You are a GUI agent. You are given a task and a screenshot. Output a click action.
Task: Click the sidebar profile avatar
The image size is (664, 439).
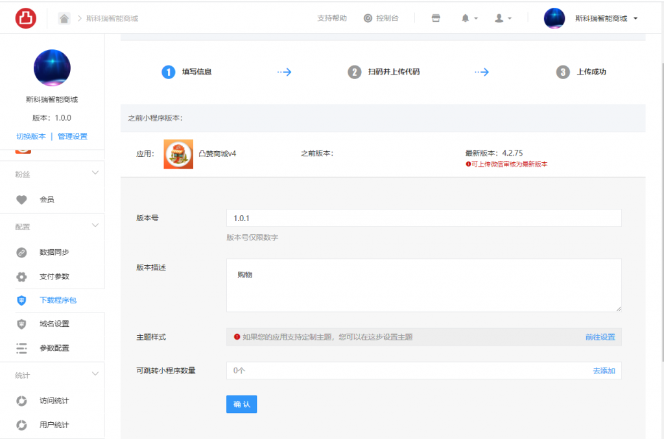52,67
